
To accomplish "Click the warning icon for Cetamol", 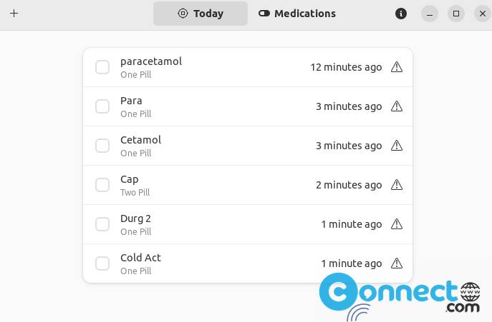I will pyautogui.click(x=397, y=146).
